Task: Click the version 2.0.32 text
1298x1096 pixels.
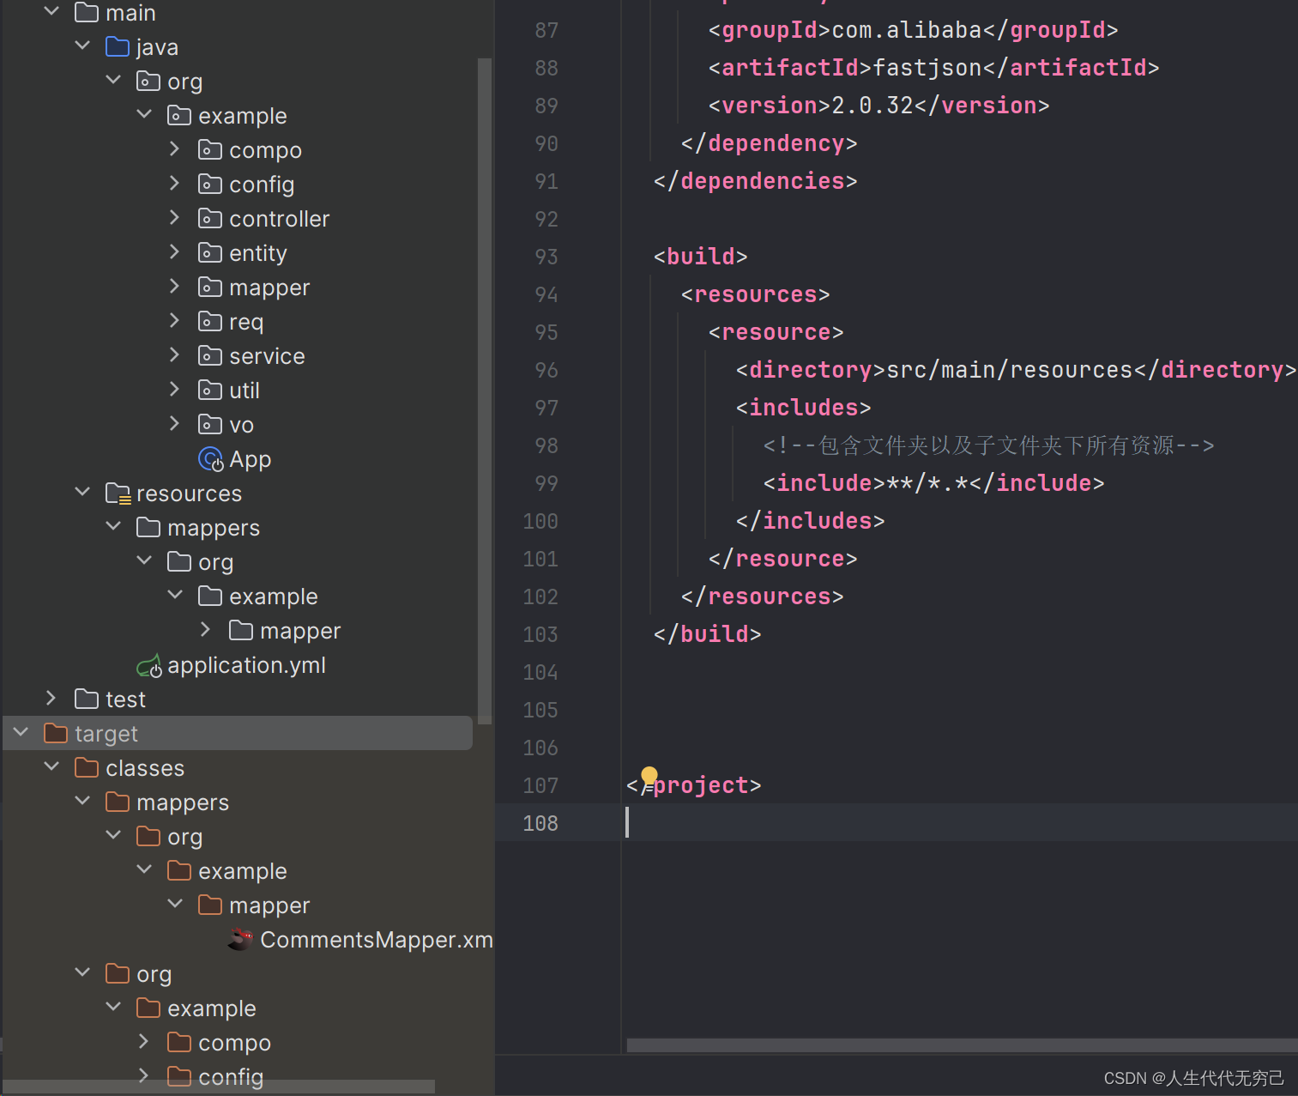Action: (x=872, y=106)
